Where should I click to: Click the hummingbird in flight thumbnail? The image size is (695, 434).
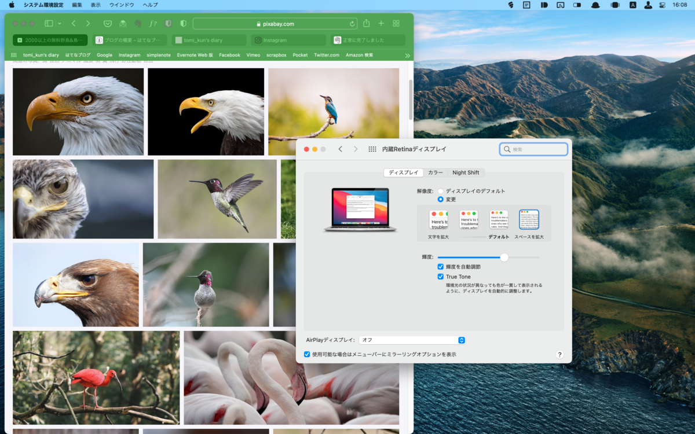pyautogui.click(x=217, y=199)
